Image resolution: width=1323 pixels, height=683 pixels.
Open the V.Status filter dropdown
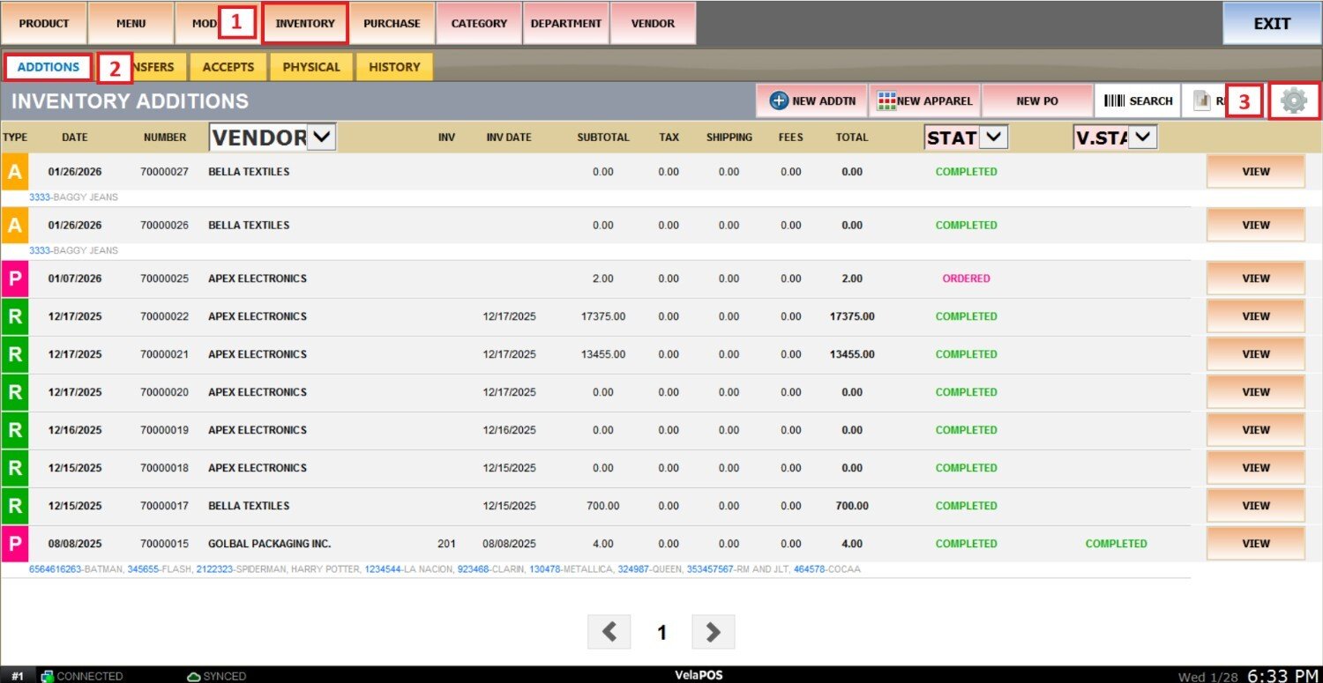coord(1142,137)
